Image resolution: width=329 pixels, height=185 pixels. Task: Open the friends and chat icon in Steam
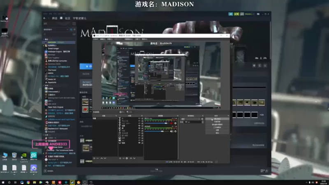point(266,171)
